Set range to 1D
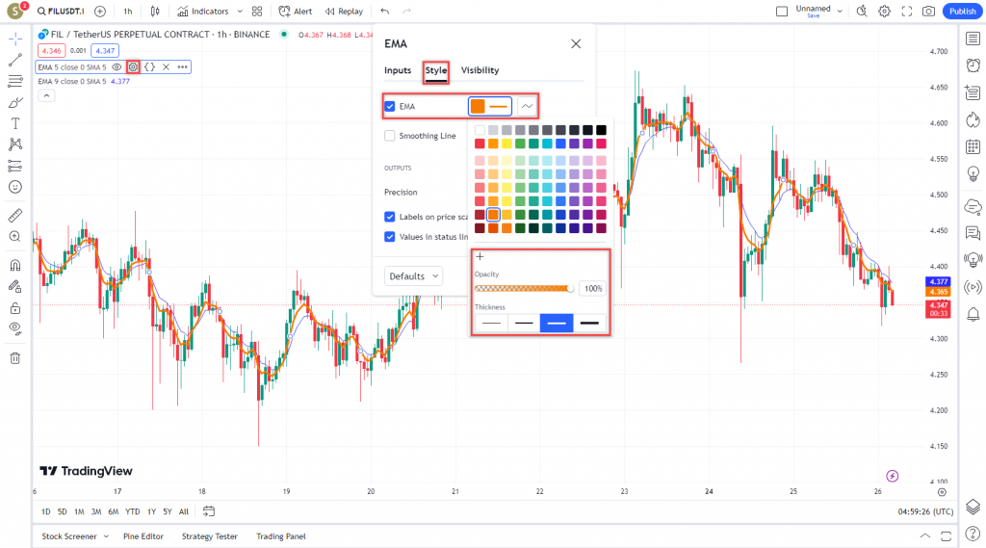 pyautogui.click(x=46, y=511)
